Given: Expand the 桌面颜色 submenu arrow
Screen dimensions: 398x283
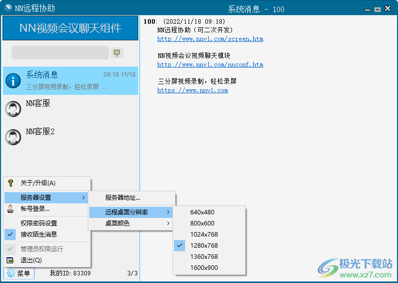Looking at the screenshot, I should click(168, 223).
